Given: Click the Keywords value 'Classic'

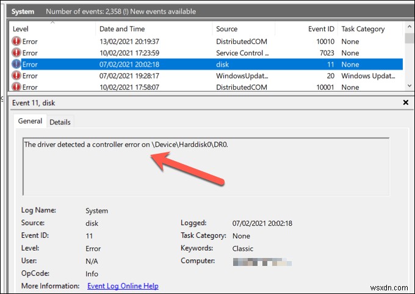Looking at the screenshot, I should pyautogui.click(x=243, y=249).
